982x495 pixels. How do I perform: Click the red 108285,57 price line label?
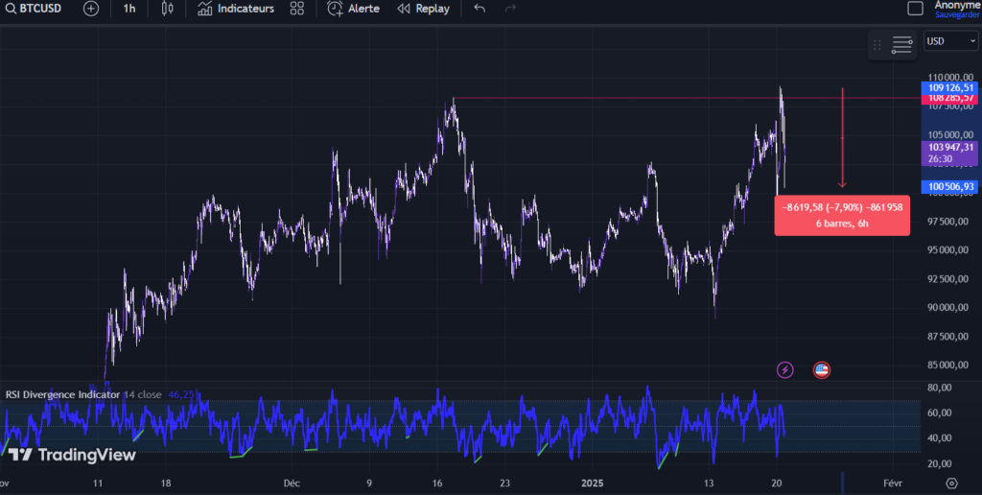(949, 99)
